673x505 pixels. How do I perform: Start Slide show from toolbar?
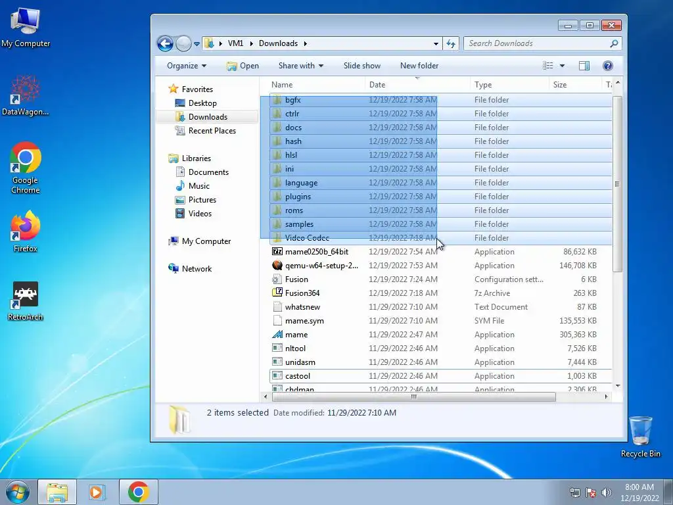coord(362,66)
